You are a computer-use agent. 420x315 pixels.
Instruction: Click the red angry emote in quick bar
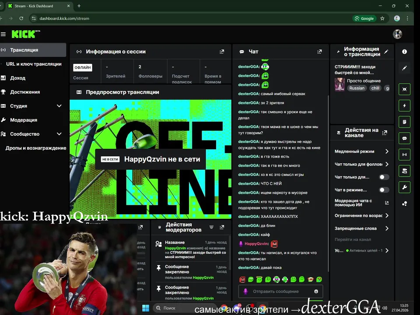pos(242,280)
